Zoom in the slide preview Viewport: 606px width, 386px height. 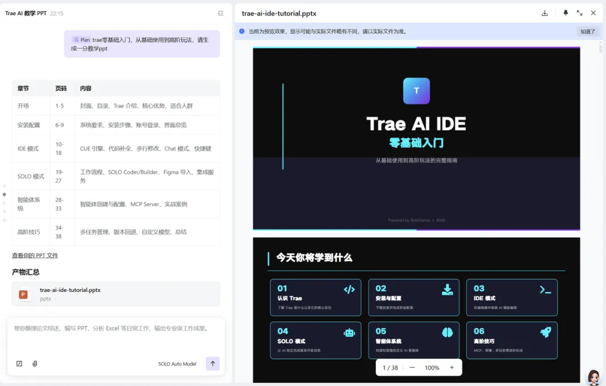click(x=452, y=368)
